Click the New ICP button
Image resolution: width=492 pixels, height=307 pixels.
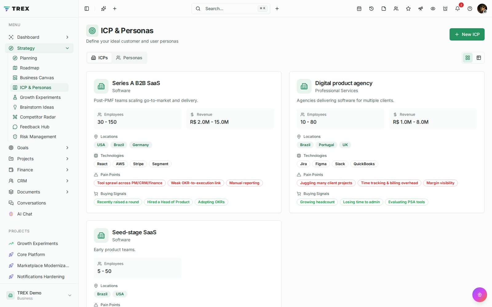click(x=467, y=34)
